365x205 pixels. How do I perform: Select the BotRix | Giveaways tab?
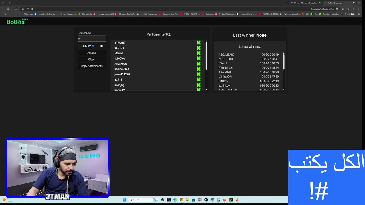click(339, 3)
